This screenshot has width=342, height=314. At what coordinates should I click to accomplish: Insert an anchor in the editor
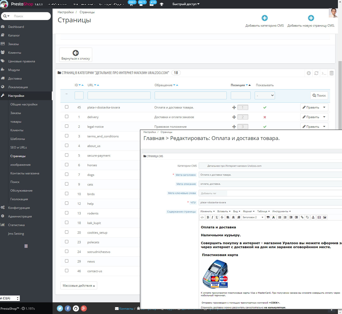coord(313,217)
